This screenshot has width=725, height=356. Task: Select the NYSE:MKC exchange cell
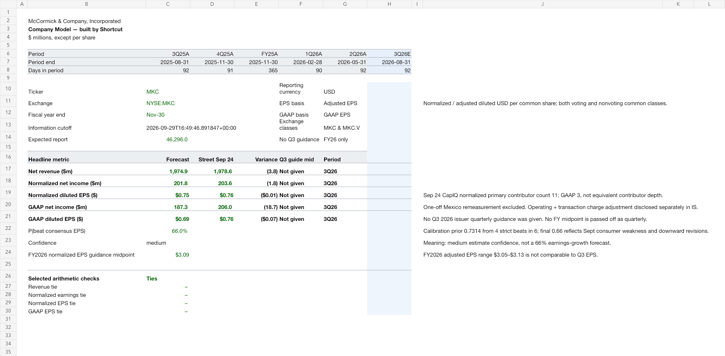160,103
